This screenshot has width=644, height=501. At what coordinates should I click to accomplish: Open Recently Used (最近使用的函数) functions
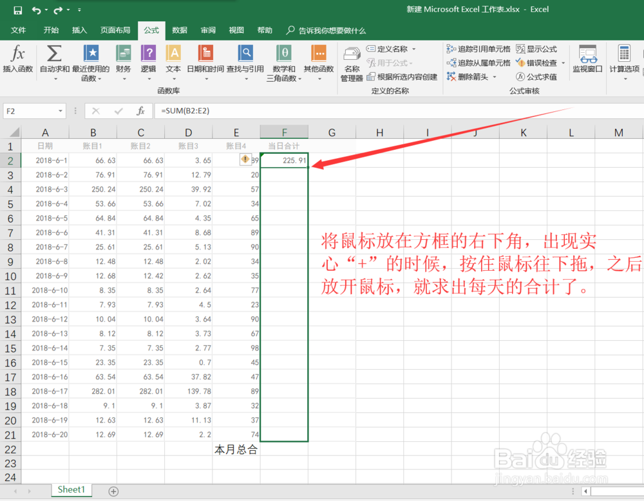coord(91,63)
